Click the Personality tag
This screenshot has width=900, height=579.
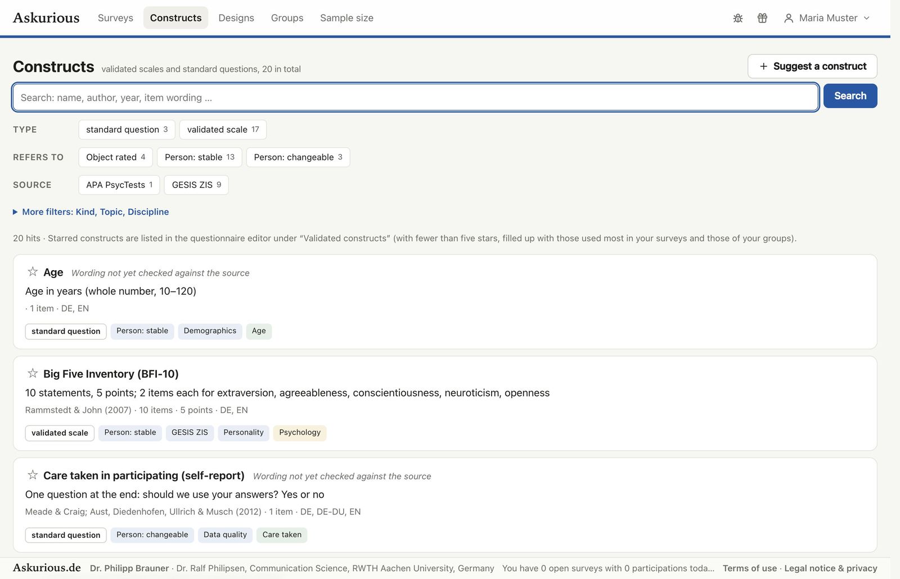click(244, 433)
